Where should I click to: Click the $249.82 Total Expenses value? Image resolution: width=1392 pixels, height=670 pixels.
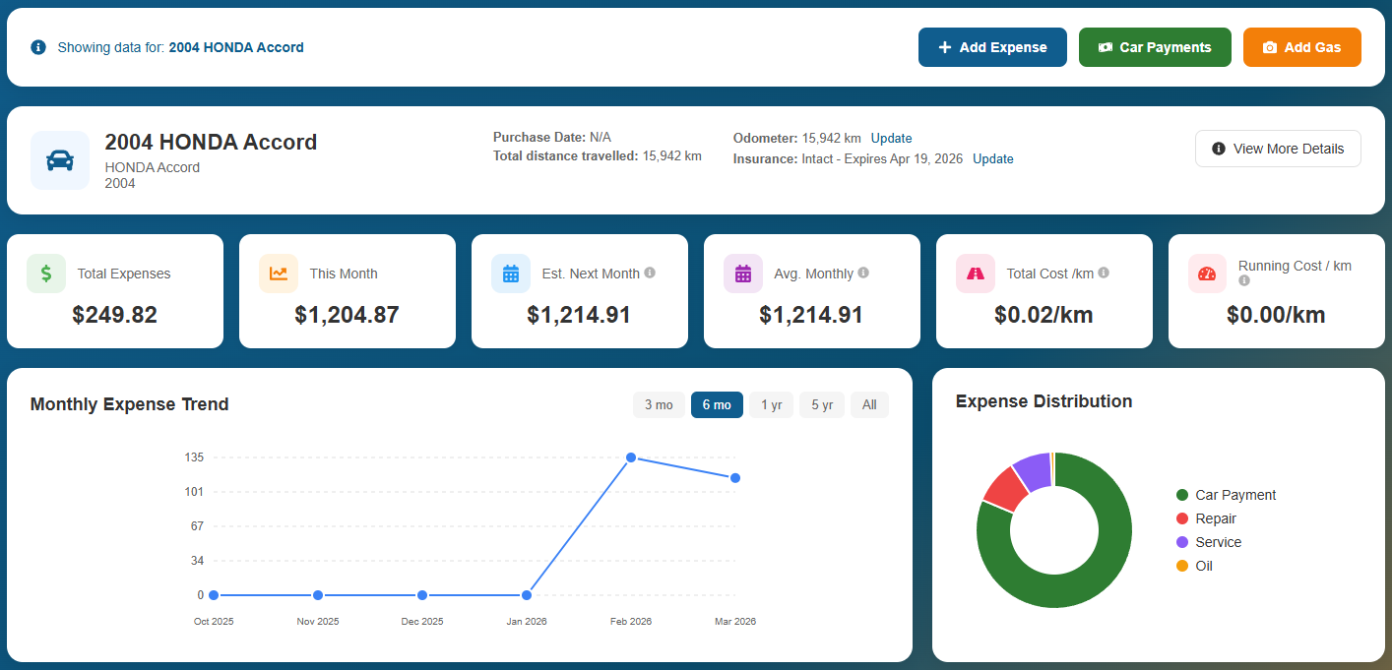(x=115, y=315)
